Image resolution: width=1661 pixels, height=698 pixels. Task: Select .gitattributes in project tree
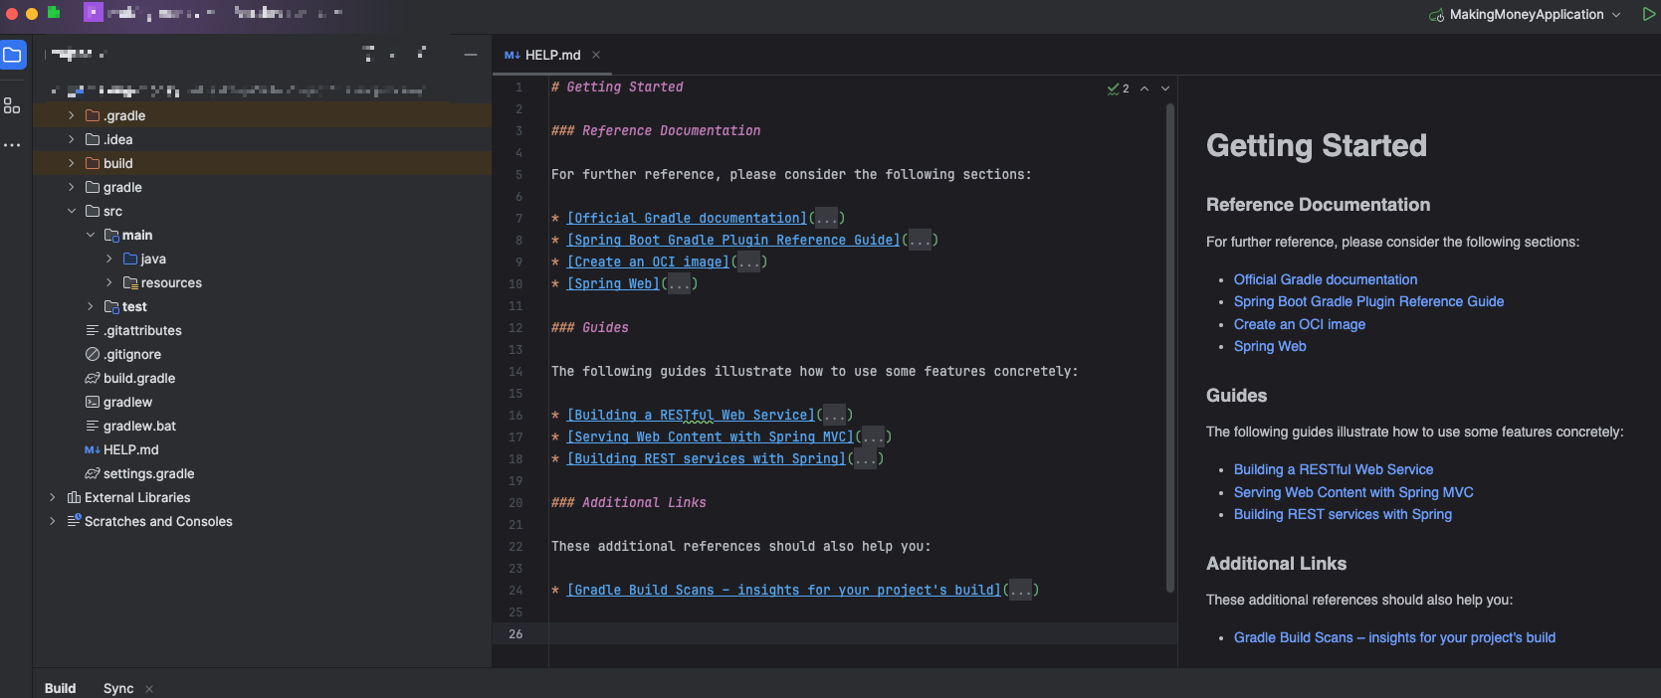(142, 330)
